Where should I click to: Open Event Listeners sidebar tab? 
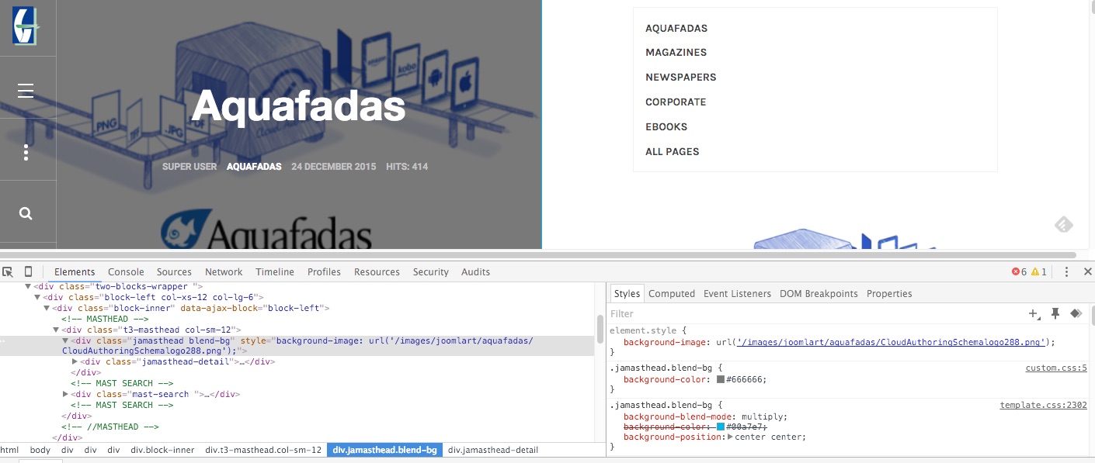coord(737,293)
